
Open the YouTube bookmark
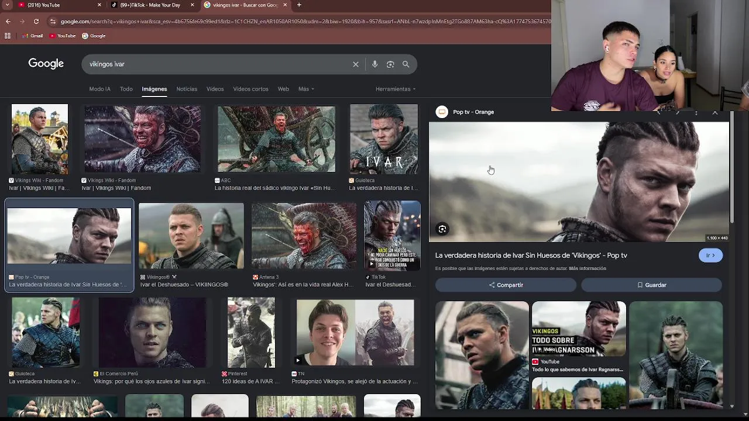click(63, 36)
